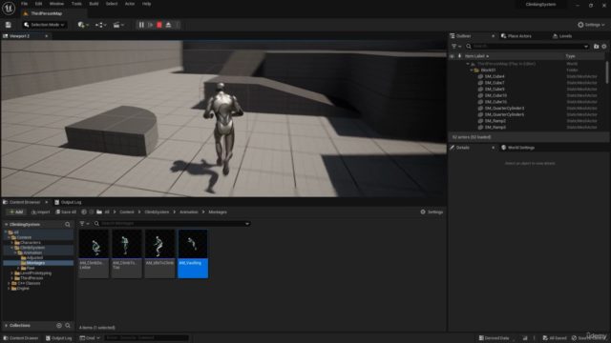Add a new collection with plus icon
Image resolution: width=611 pixels, height=343 pixels.
59,326
